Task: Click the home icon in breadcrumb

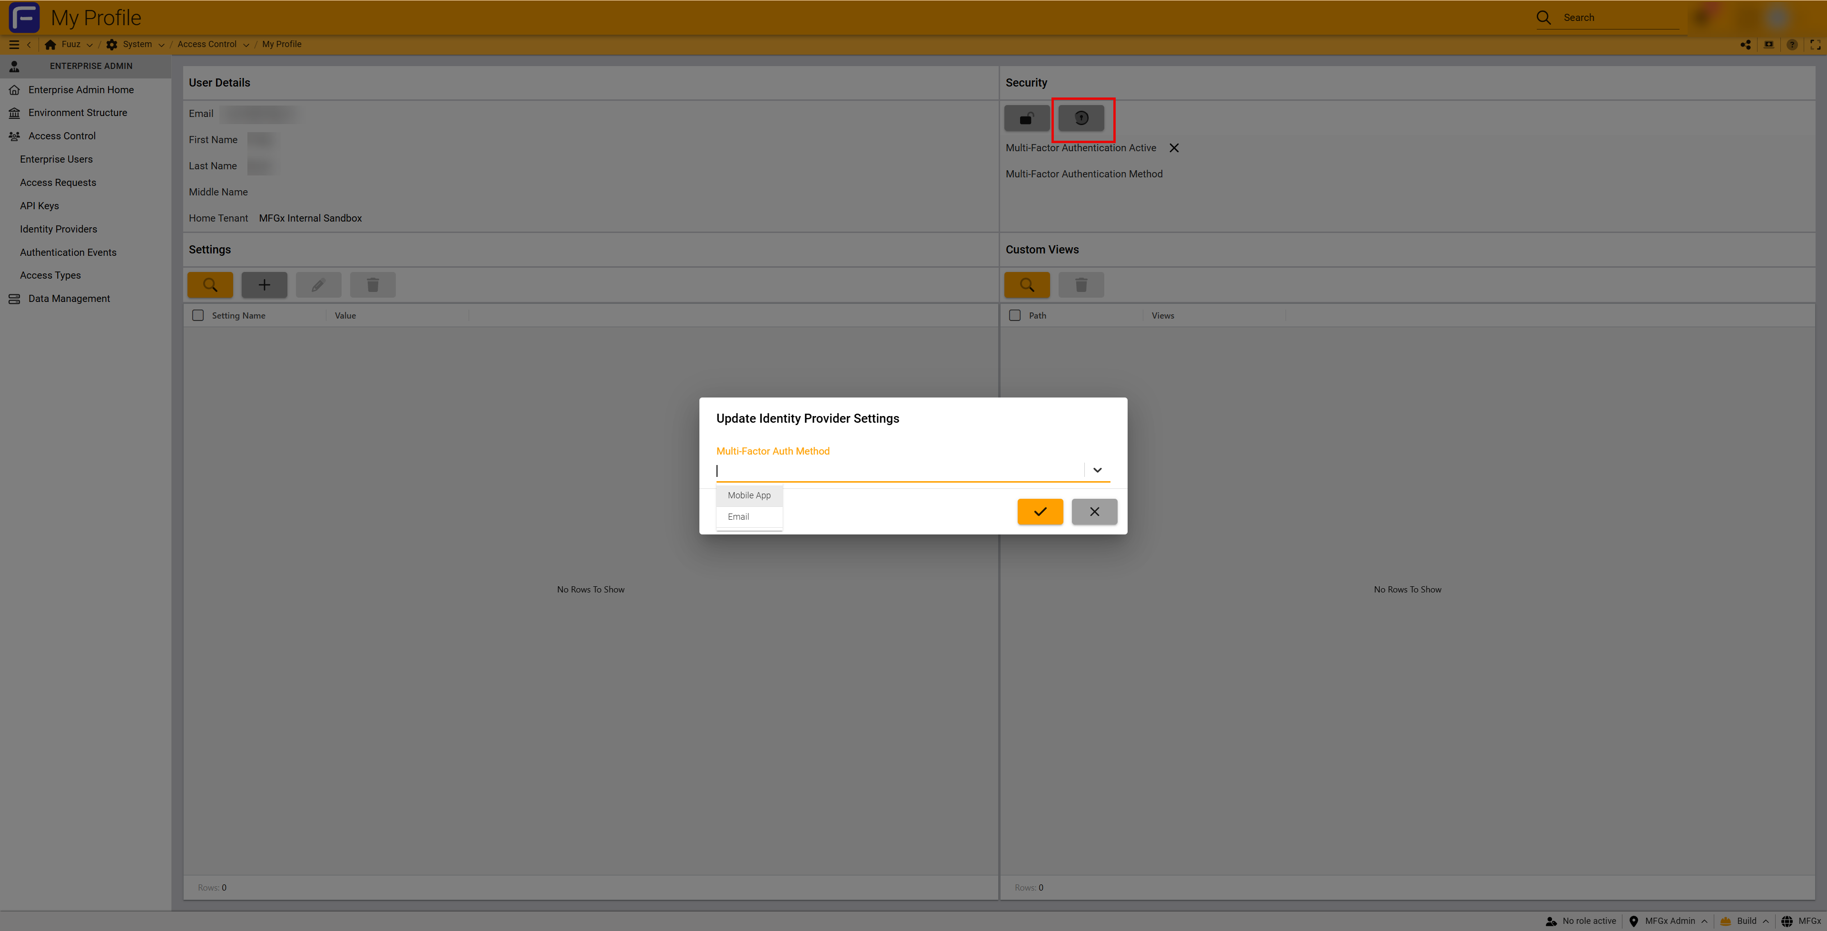Action: tap(50, 45)
